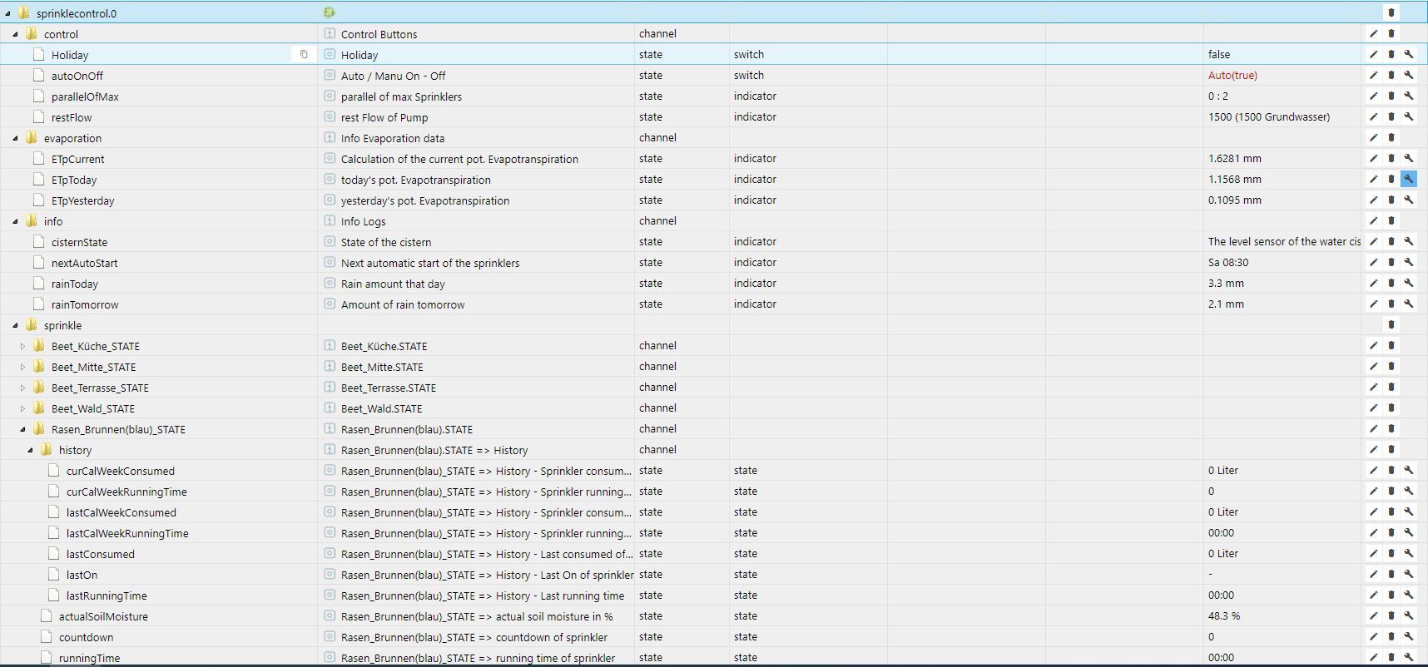The image size is (1428, 667).
Task: Open wrench settings for nextAutoStart
Action: (1409, 262)
